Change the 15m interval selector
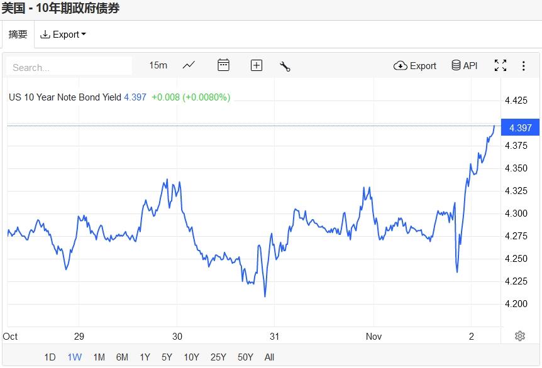542x368 pixels. pos(158,65)
